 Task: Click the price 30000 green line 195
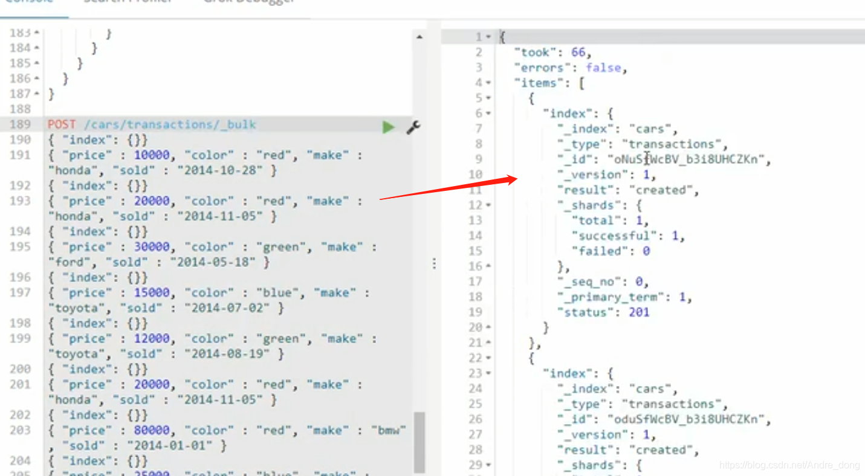(x=212, y=247)
